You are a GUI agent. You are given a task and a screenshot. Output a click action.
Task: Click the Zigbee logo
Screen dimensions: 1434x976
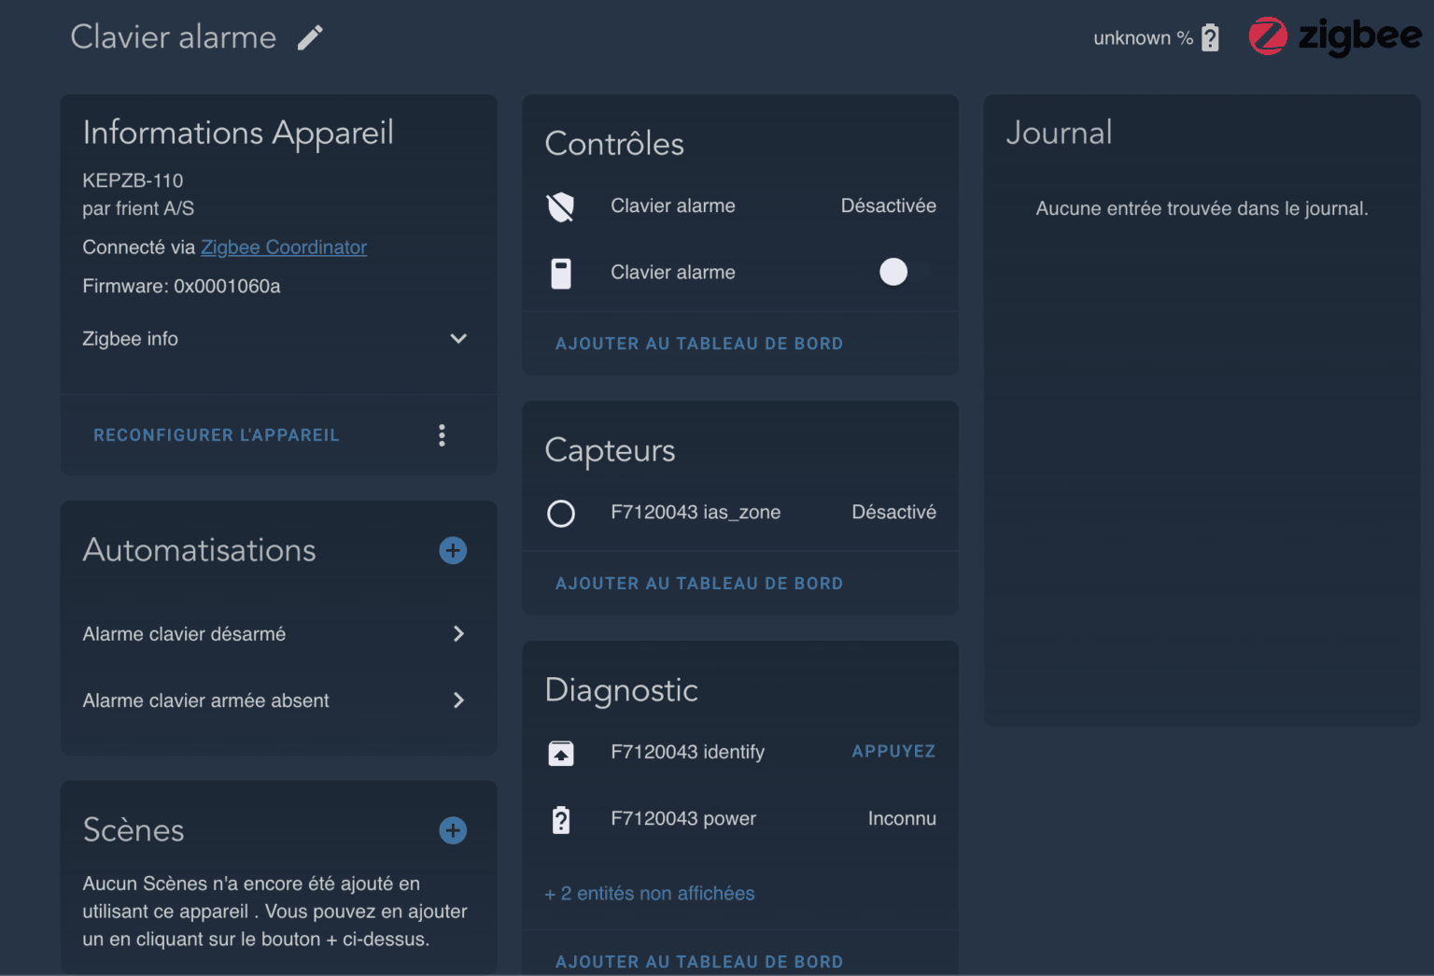(x=1334, y=37)
